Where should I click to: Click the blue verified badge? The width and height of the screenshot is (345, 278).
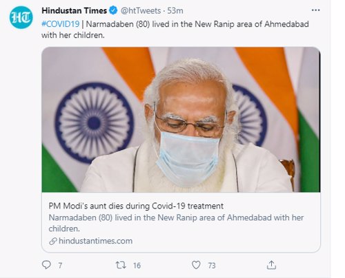113,10
